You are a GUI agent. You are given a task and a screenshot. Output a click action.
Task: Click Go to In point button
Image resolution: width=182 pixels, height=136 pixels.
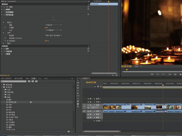170,75
